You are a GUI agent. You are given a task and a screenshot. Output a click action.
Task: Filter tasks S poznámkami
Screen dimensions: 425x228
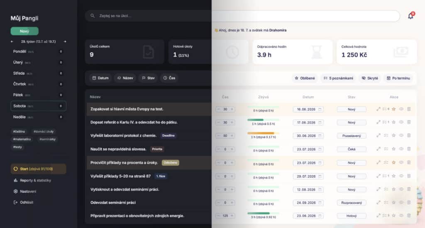(338, 78)
